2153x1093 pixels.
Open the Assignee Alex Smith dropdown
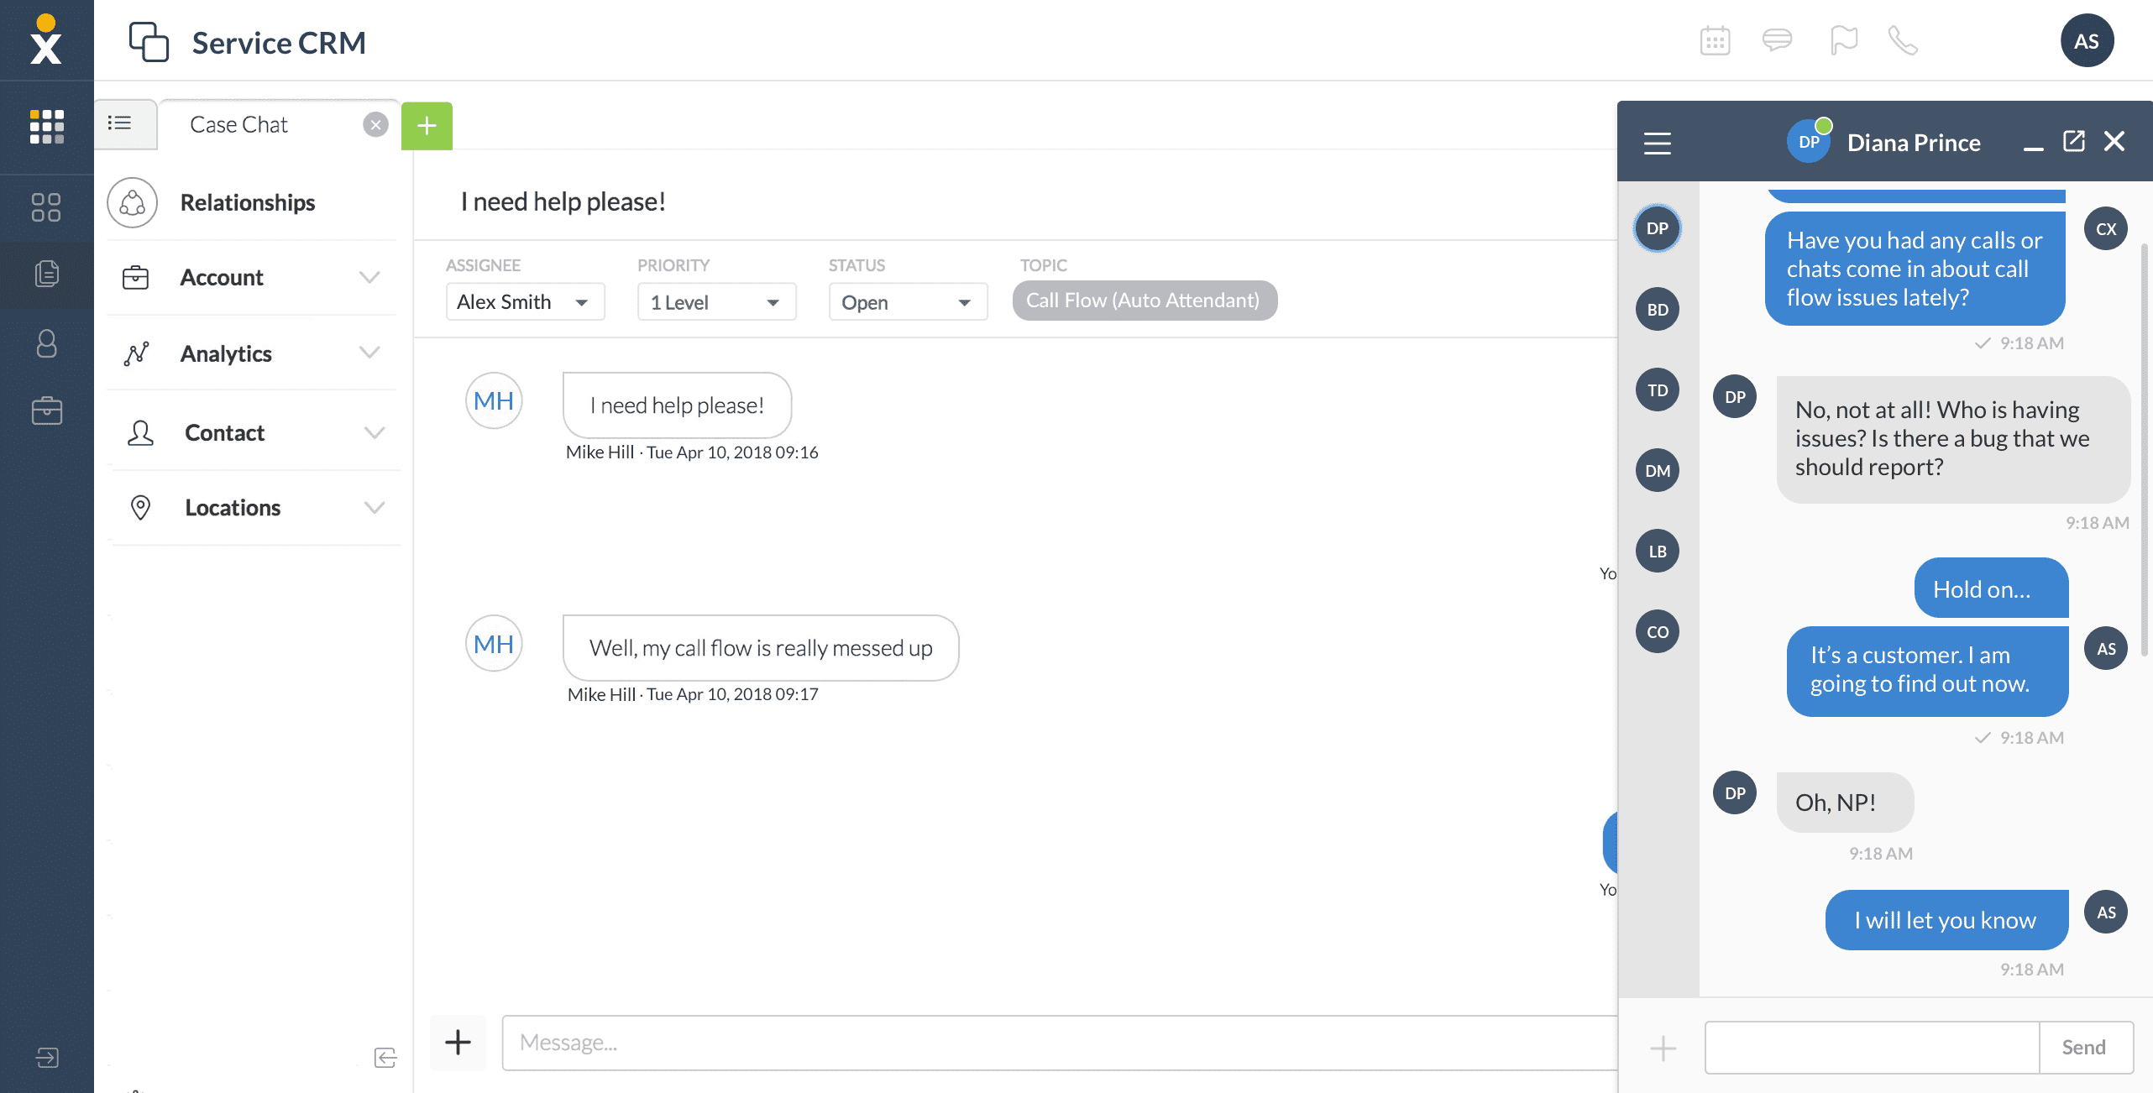point(524,302)
